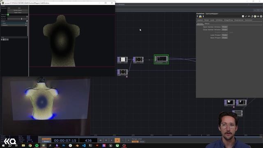Open File Explorer from taskbar
Viewport: 263px width, 148px height.
pyautogui.click(x=23, y=146)
